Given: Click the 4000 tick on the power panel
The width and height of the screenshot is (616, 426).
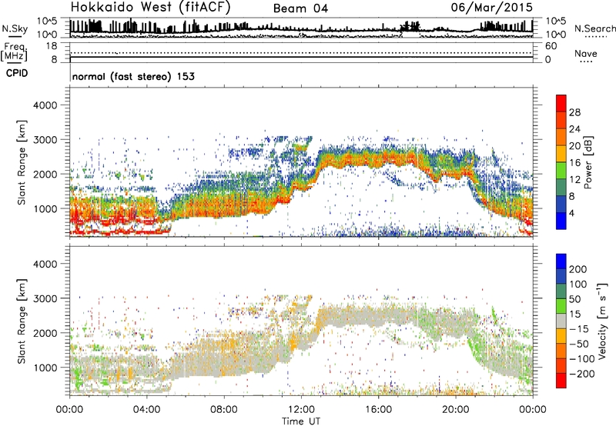Looking at the screenshot, I should (x=45, y=105).
